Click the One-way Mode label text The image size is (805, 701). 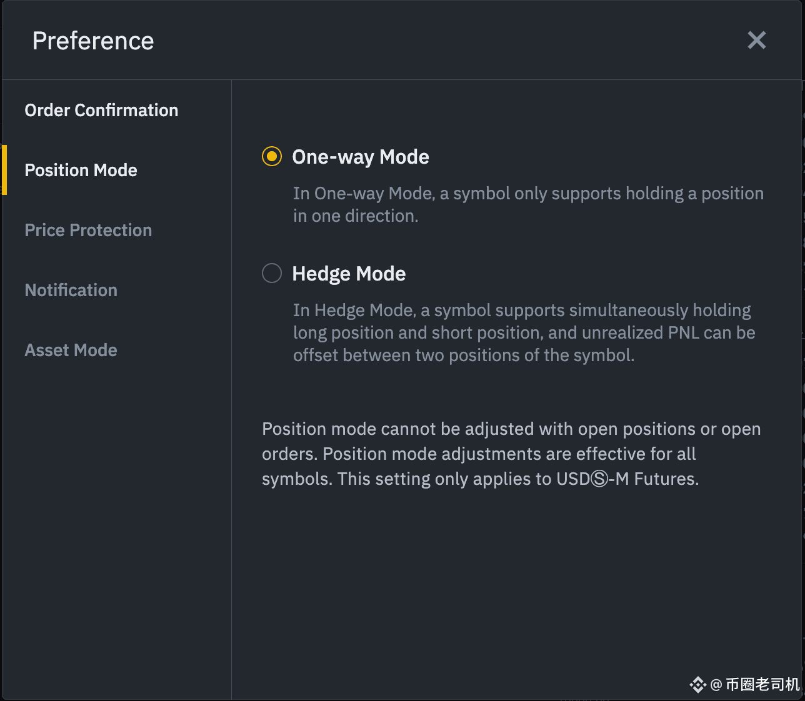361,157
